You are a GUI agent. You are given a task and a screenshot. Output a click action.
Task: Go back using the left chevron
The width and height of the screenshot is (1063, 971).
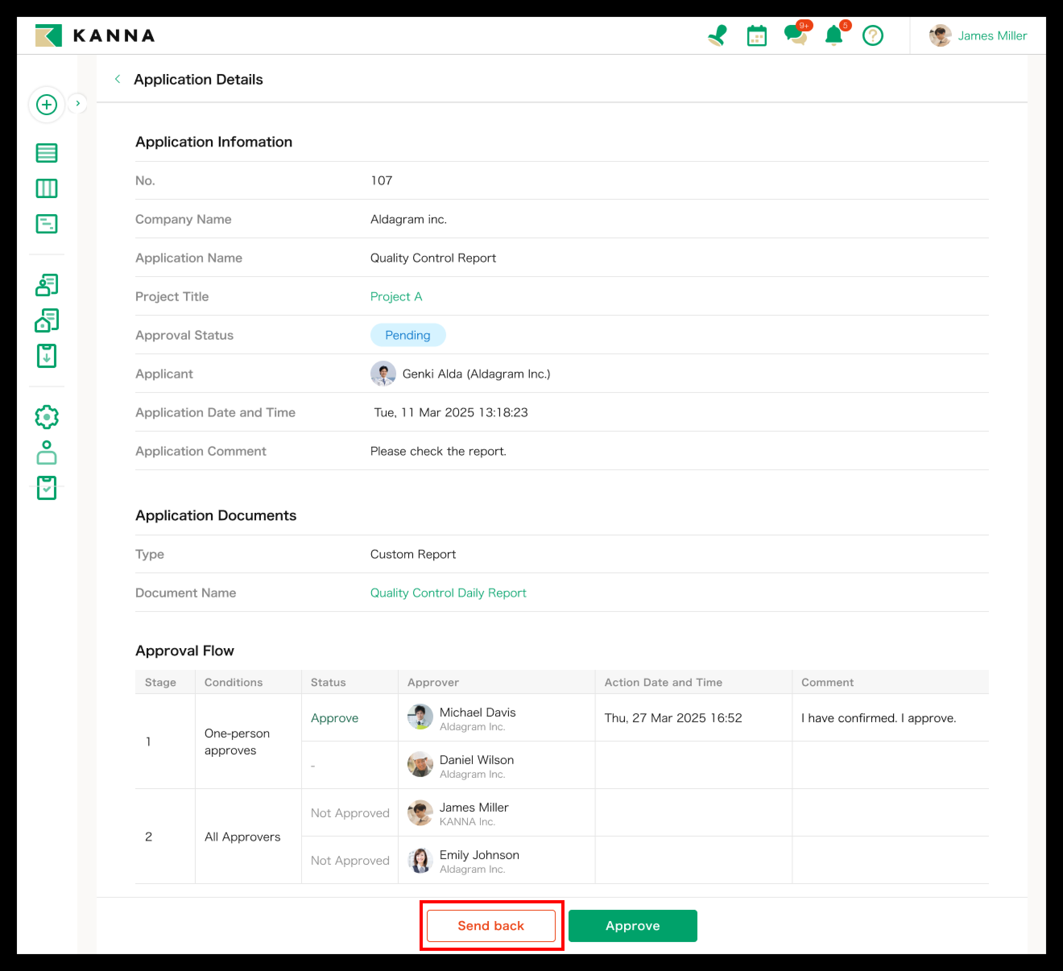pyautogui.click(x=118, y=79)
